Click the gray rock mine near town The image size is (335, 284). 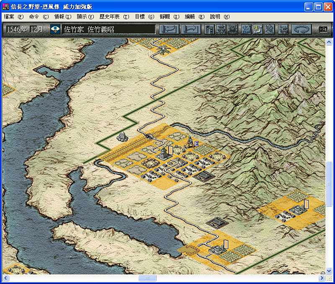pos(123,136)
